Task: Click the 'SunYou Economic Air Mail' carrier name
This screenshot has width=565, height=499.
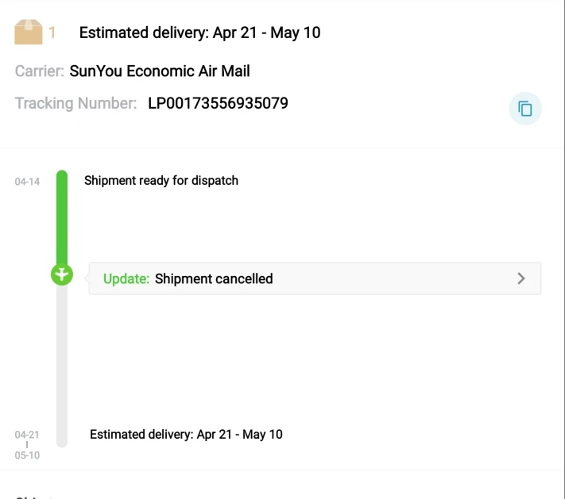Action: point(160,71)
